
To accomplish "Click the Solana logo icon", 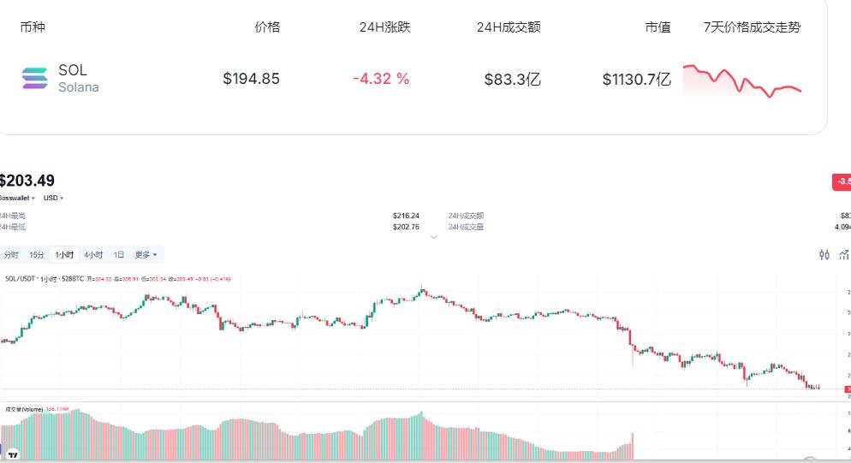I will 35,79.
